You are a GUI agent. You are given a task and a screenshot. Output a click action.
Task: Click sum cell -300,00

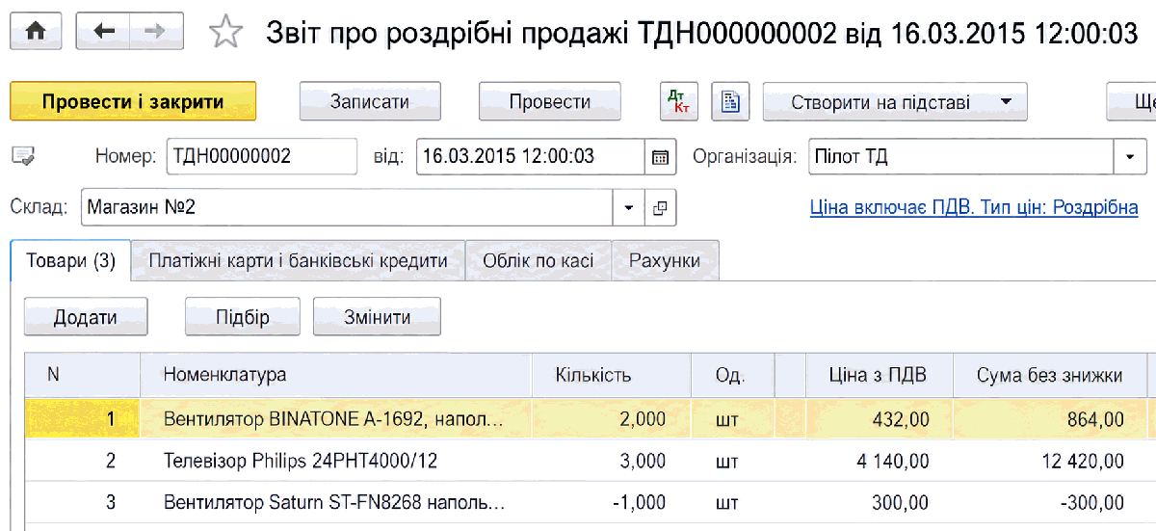[1050, 503]
